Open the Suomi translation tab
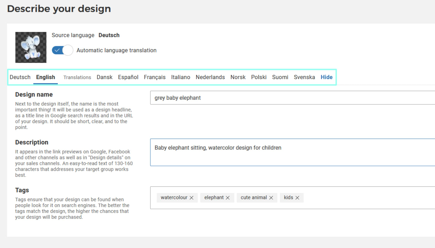 [x=280, y=77]
